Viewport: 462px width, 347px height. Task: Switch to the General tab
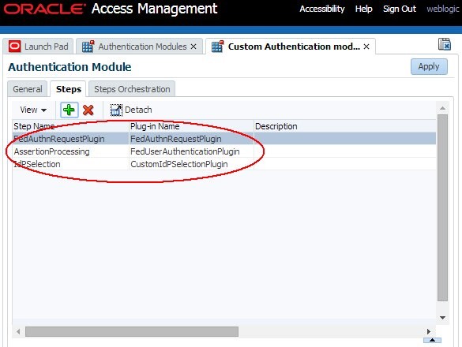coord(28,89)
